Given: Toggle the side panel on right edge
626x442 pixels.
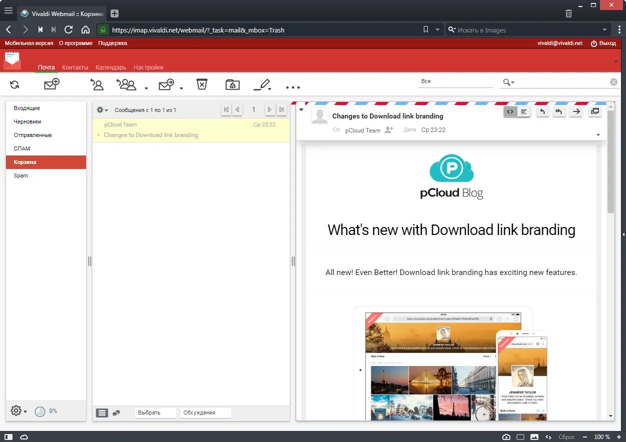Looking at the screenshot, I should [x=623, y=234].
